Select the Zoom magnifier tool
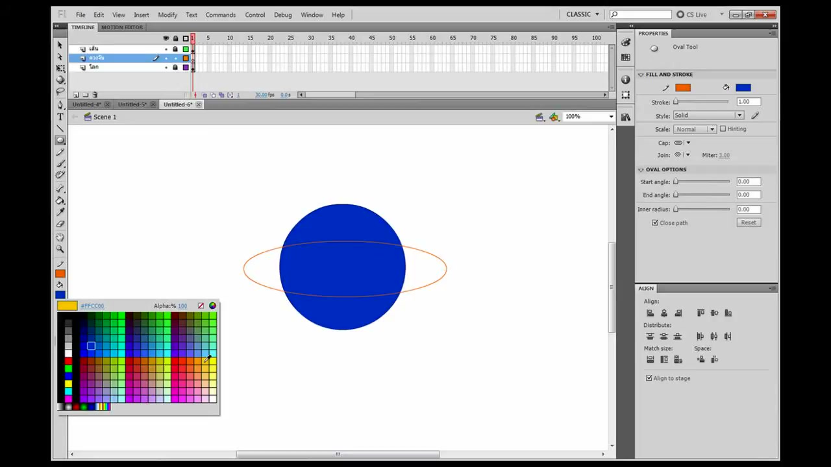The height and width of the screenshot is (467, 831). [60, 249]
